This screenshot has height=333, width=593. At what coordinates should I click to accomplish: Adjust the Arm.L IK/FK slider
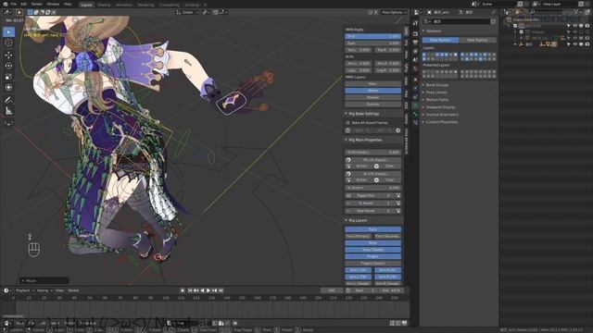pos(359,64)
